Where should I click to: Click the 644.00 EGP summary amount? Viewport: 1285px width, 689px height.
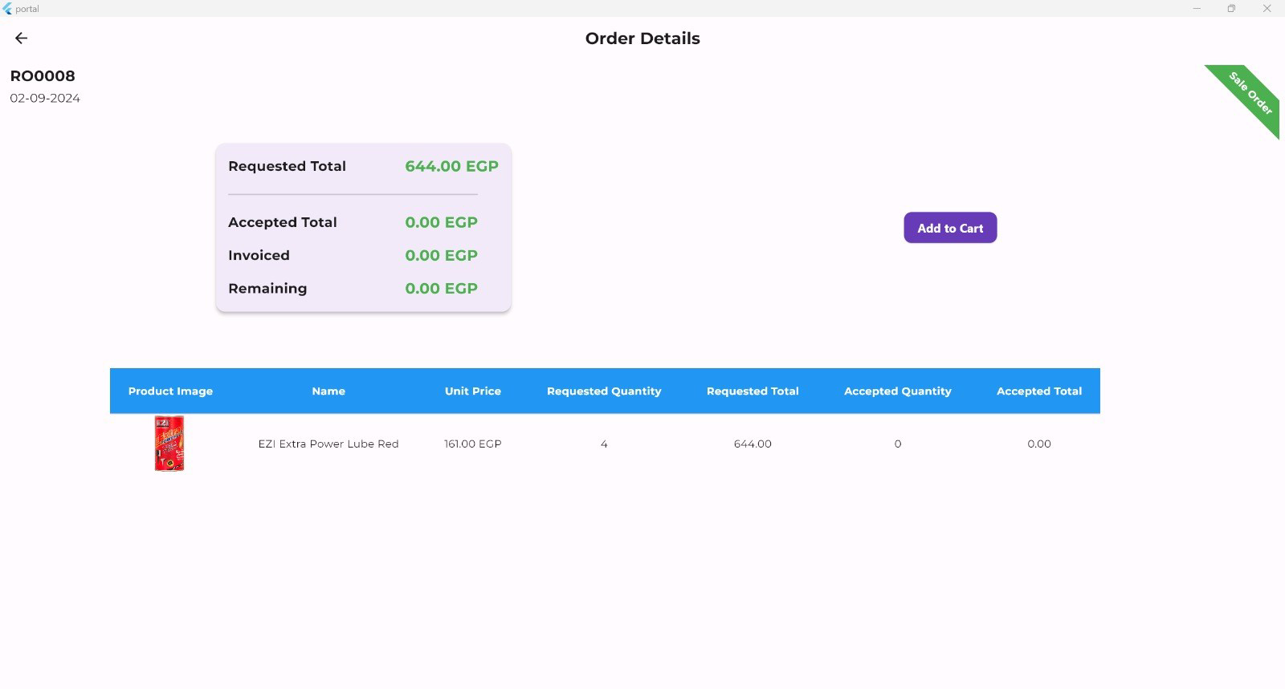(451, 166)
